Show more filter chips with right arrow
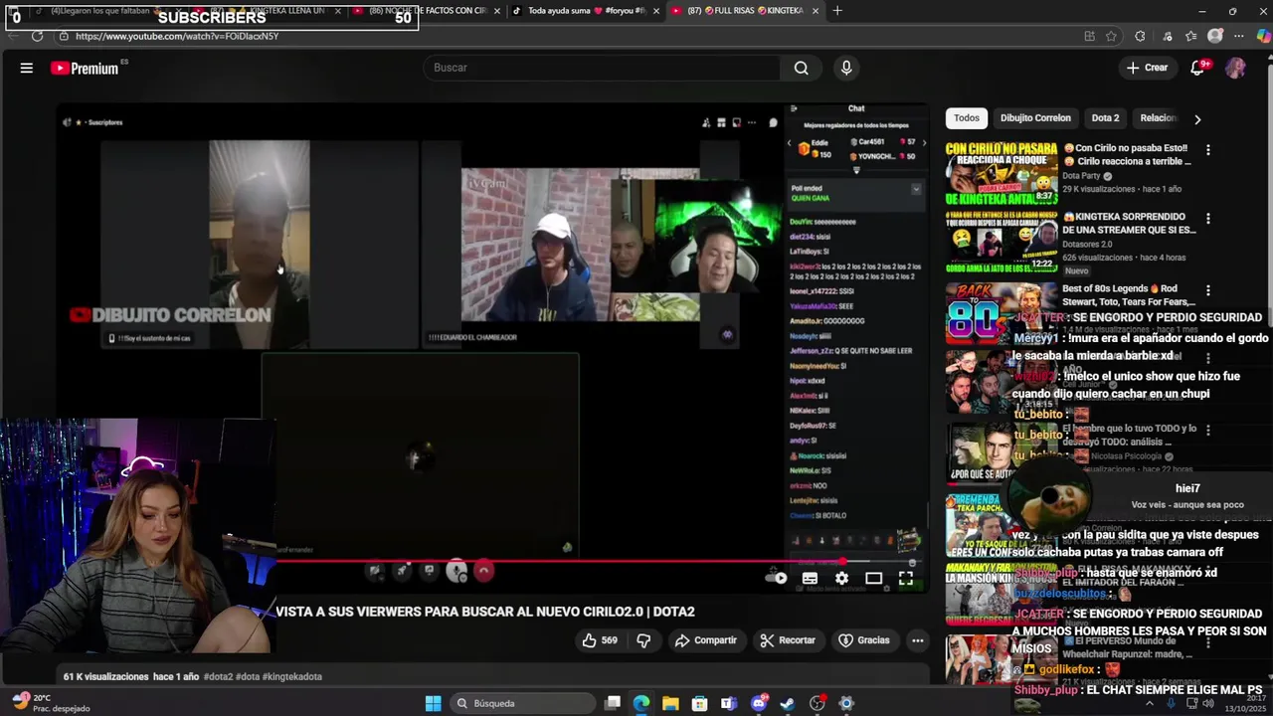The image size is (1273, 716). tap(1197, 118)
